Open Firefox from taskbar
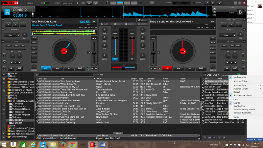The height and width of the screenshot is (148, 263). click(x=63, y=144)
